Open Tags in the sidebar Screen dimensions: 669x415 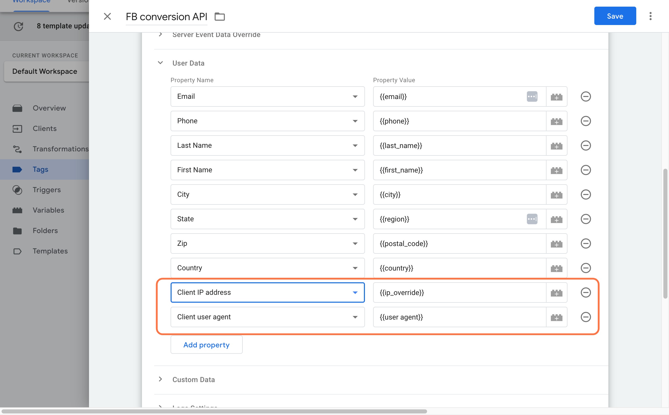(x=44, y=169)
